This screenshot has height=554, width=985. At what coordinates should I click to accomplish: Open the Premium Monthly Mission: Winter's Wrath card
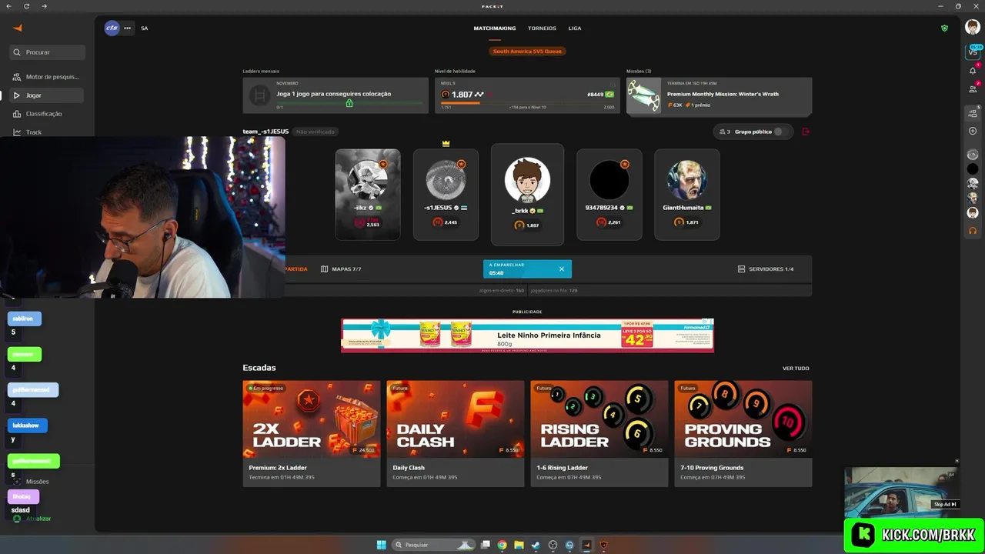click(x=719, y=95)
